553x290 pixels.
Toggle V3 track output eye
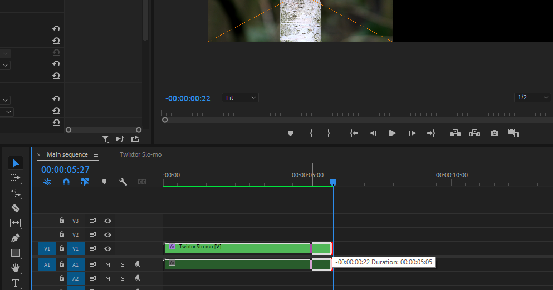107,221
